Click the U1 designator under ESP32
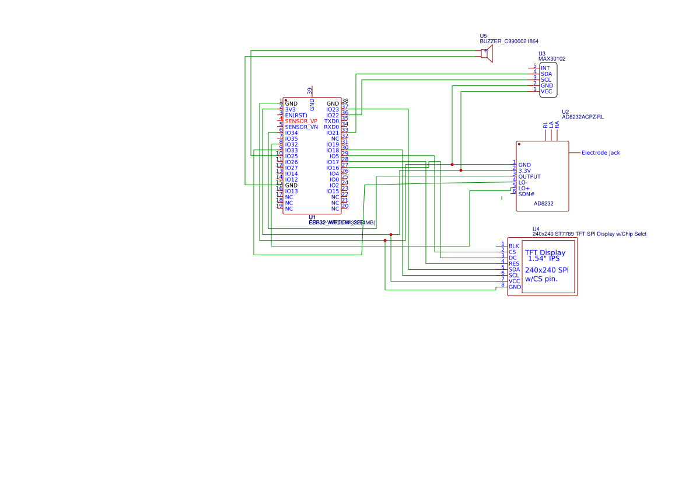This screenshot has width=682, height=483. pos(312,217)
